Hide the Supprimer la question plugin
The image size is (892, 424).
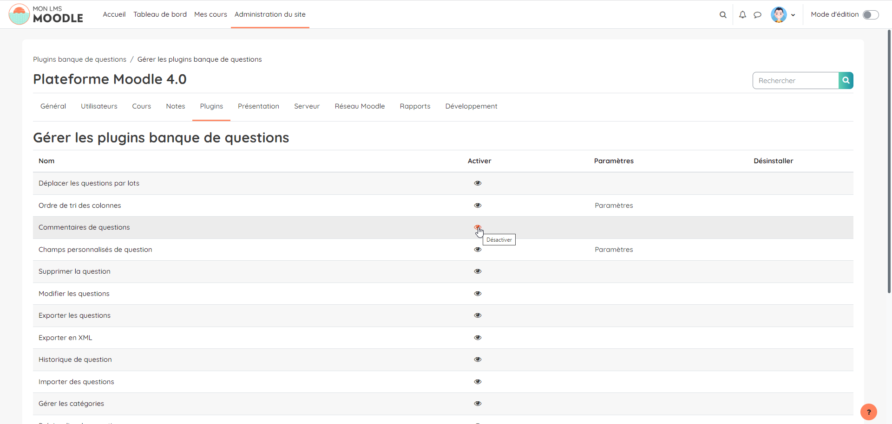point(478,271)
